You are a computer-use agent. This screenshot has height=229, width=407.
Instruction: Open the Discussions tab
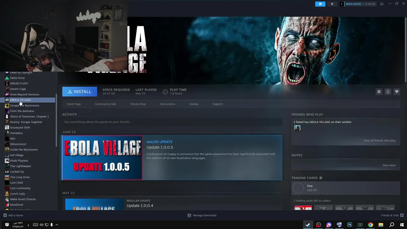coord(168,104)
